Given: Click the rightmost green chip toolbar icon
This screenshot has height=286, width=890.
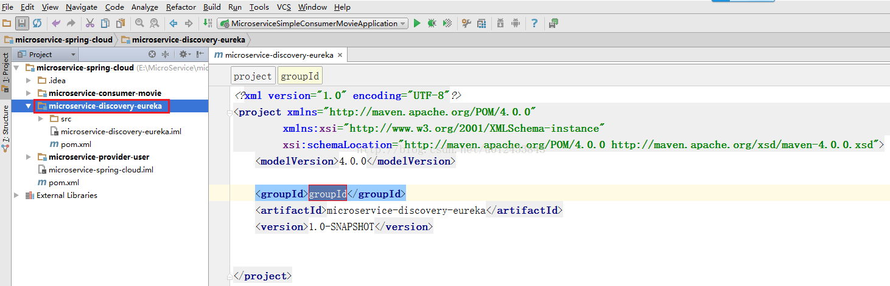Looking at the screenshot, I should (x=553, y=23).
